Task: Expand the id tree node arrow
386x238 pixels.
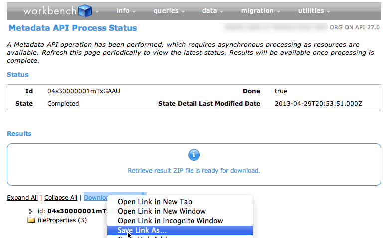Action: coord(31,211)
